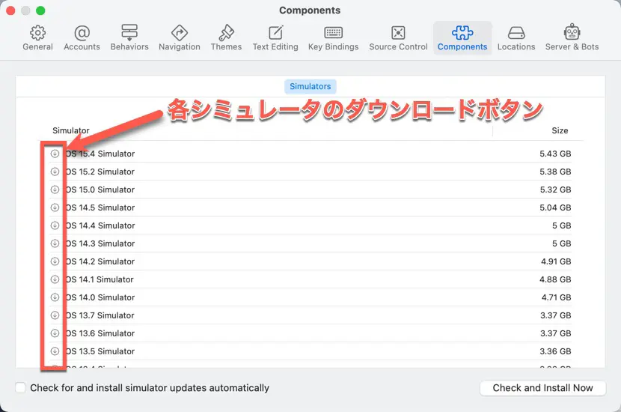The height and width of the screenshot is (412, 621).
Task: Open the Key Bindings preferences pane
Action: (x=334, y=38)
